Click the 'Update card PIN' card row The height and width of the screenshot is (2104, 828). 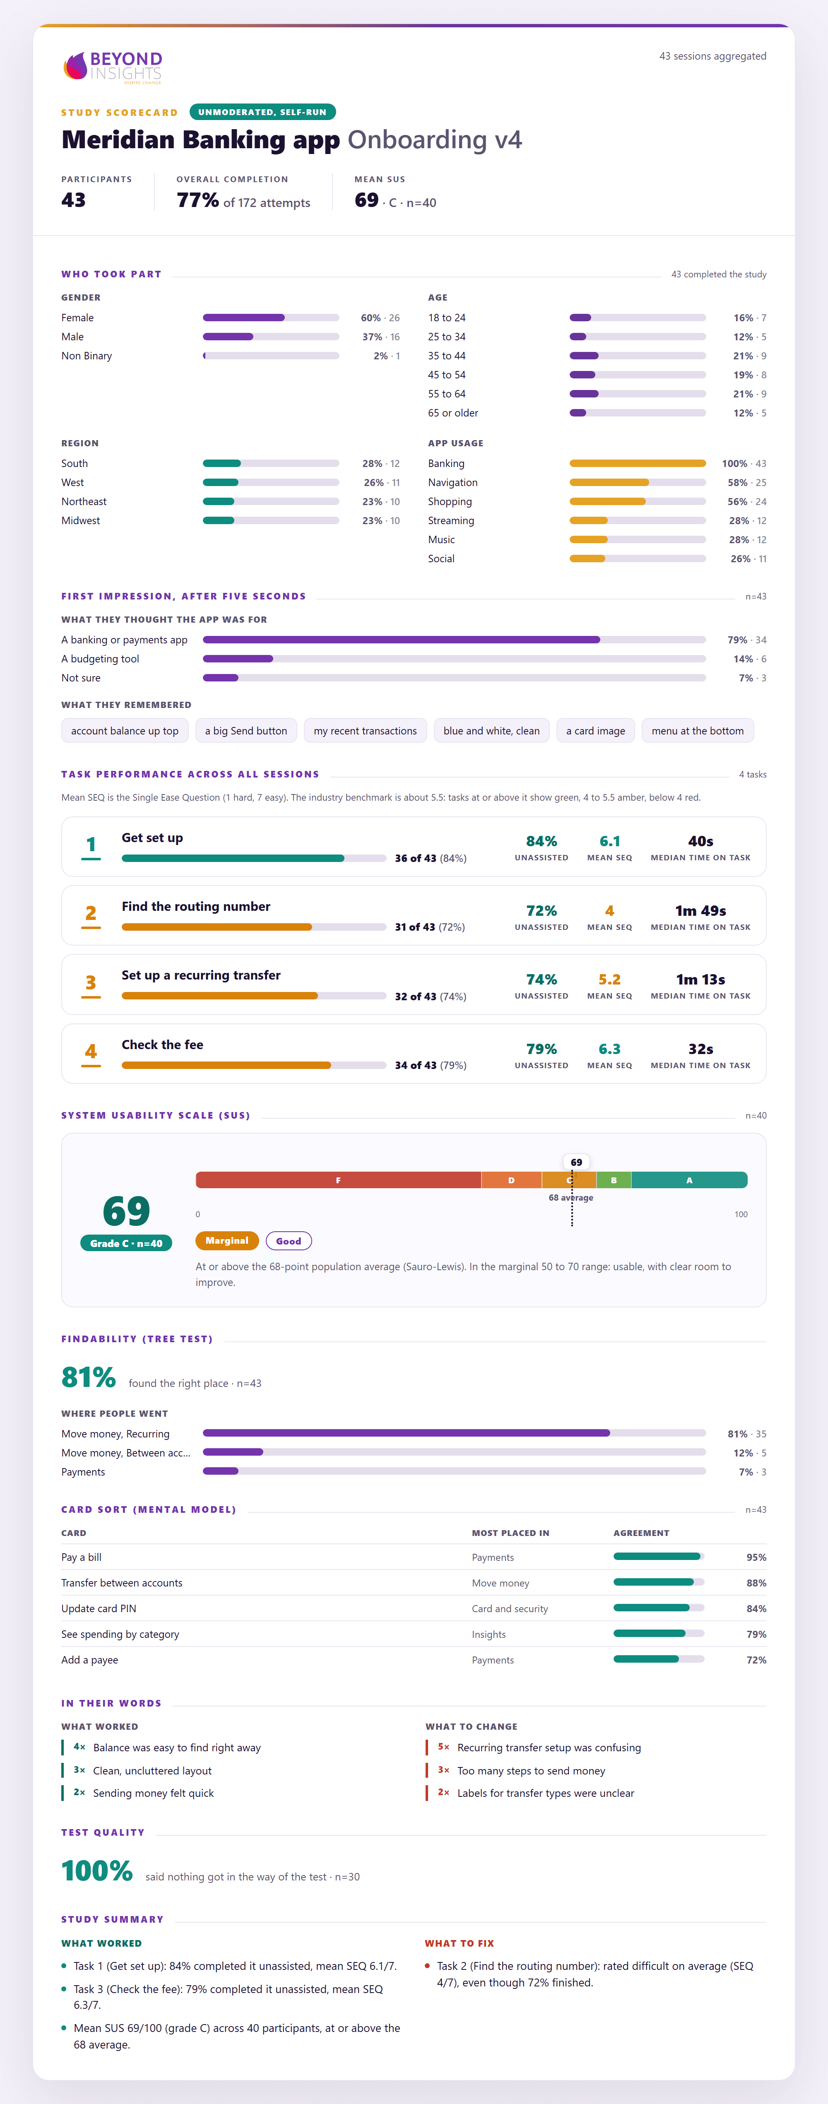(x=413, y=1608)
